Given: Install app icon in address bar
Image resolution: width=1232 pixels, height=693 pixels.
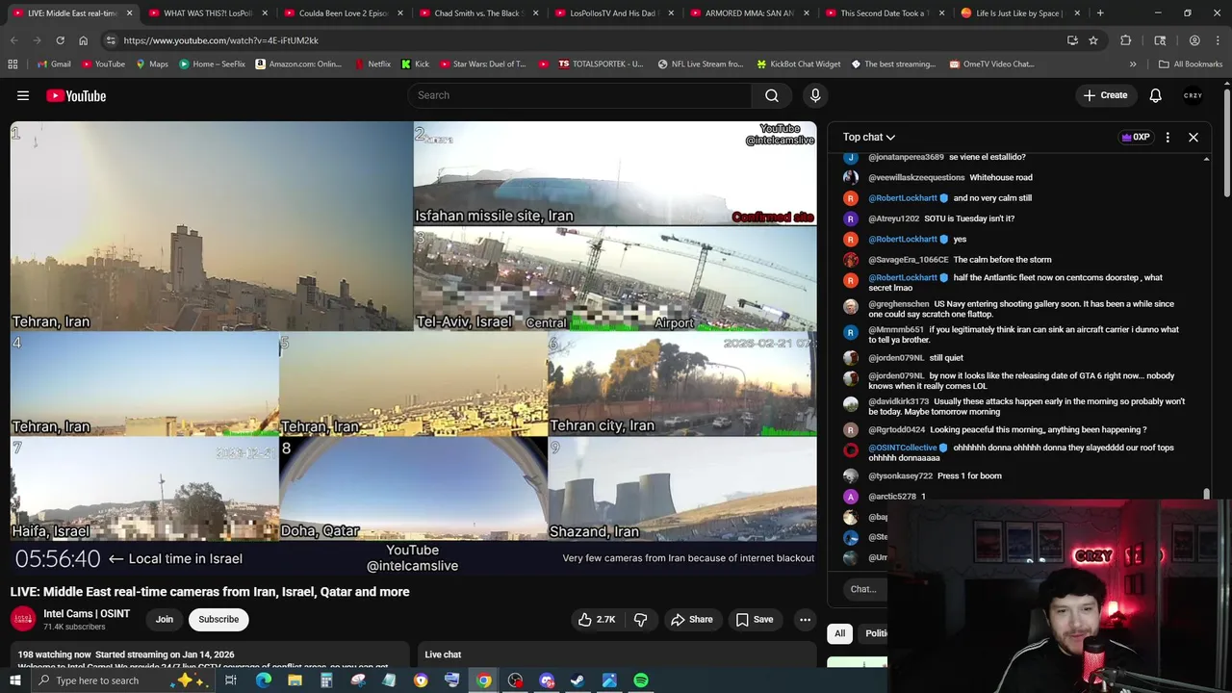Looking at the screenshot, I should point(1072,40).
